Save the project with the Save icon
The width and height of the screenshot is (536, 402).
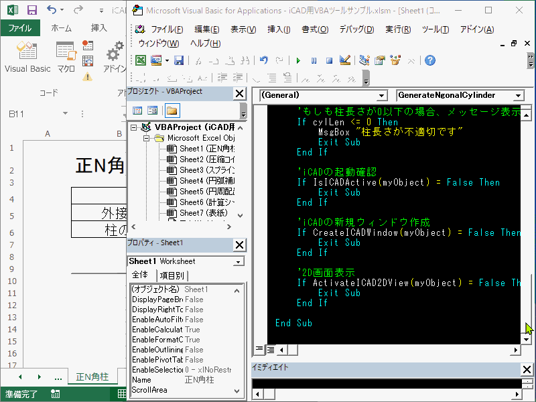pyautogui.click(x=178, y=60)
